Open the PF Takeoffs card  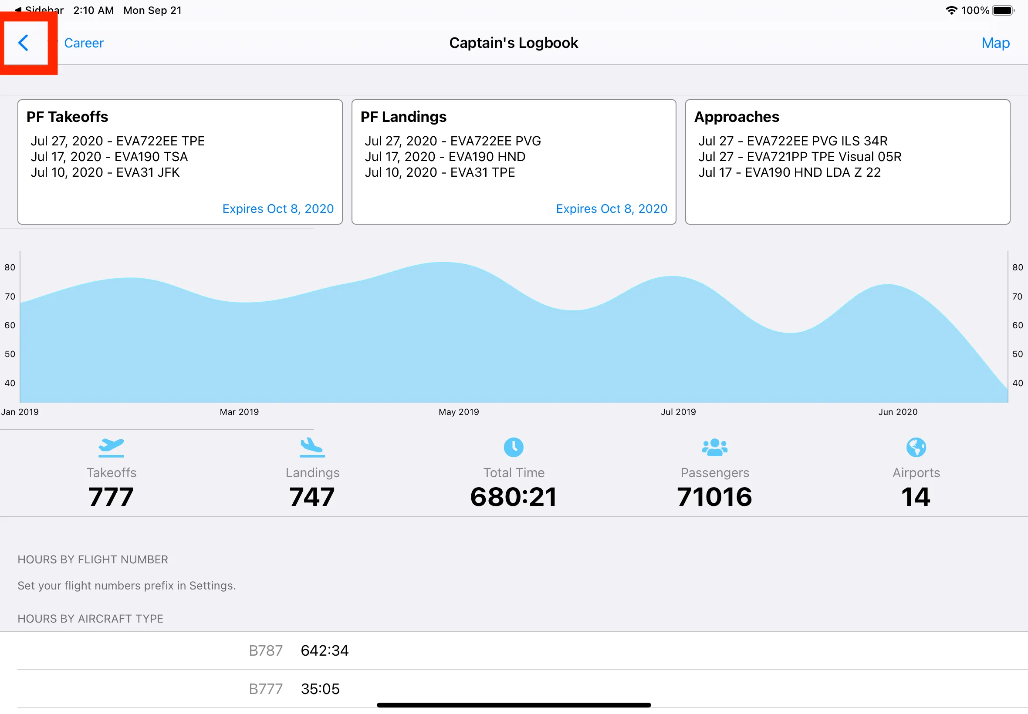click(x=179, y=162)
